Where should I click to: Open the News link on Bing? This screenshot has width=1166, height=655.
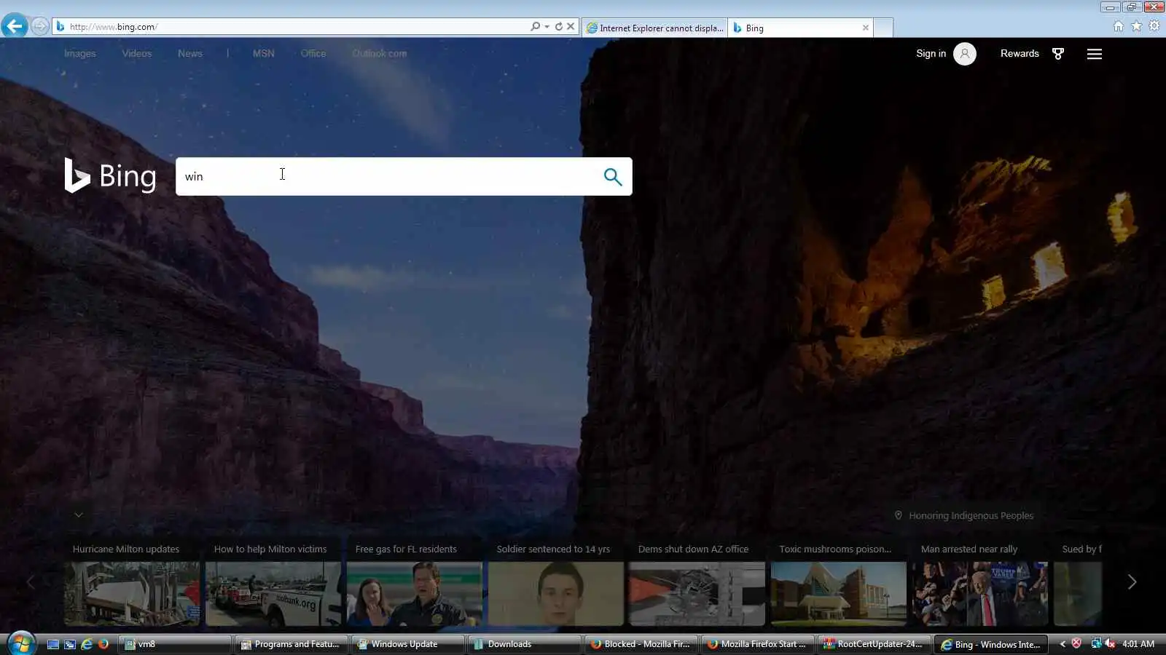[x=190, y=53]
